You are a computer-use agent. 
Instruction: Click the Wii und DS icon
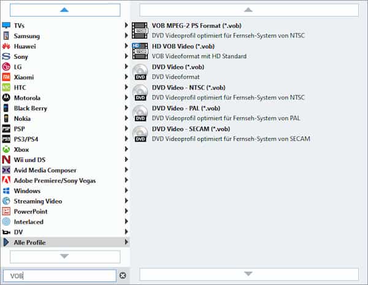point(6,160)
